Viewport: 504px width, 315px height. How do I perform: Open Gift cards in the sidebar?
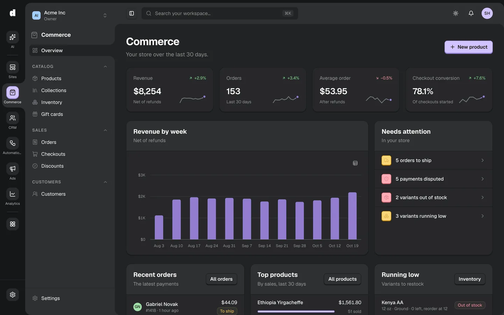[x=70, y=114]
